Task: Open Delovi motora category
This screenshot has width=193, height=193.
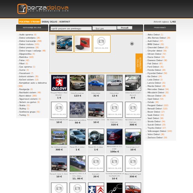Action: coord(26,44)
